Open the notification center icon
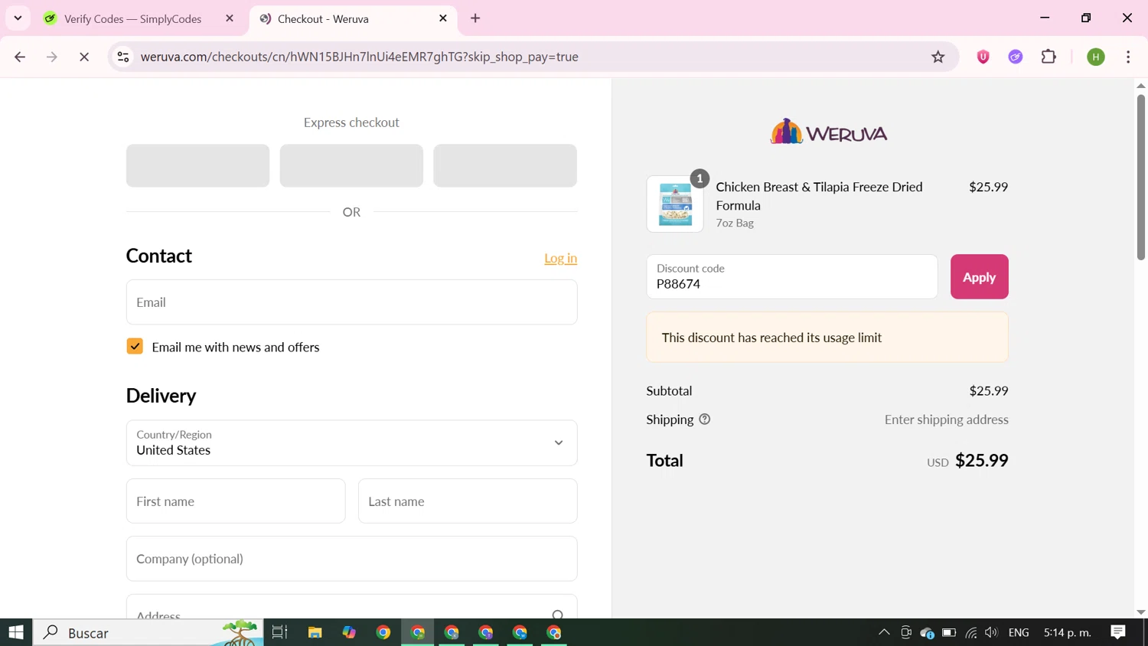 [1118, 632]
